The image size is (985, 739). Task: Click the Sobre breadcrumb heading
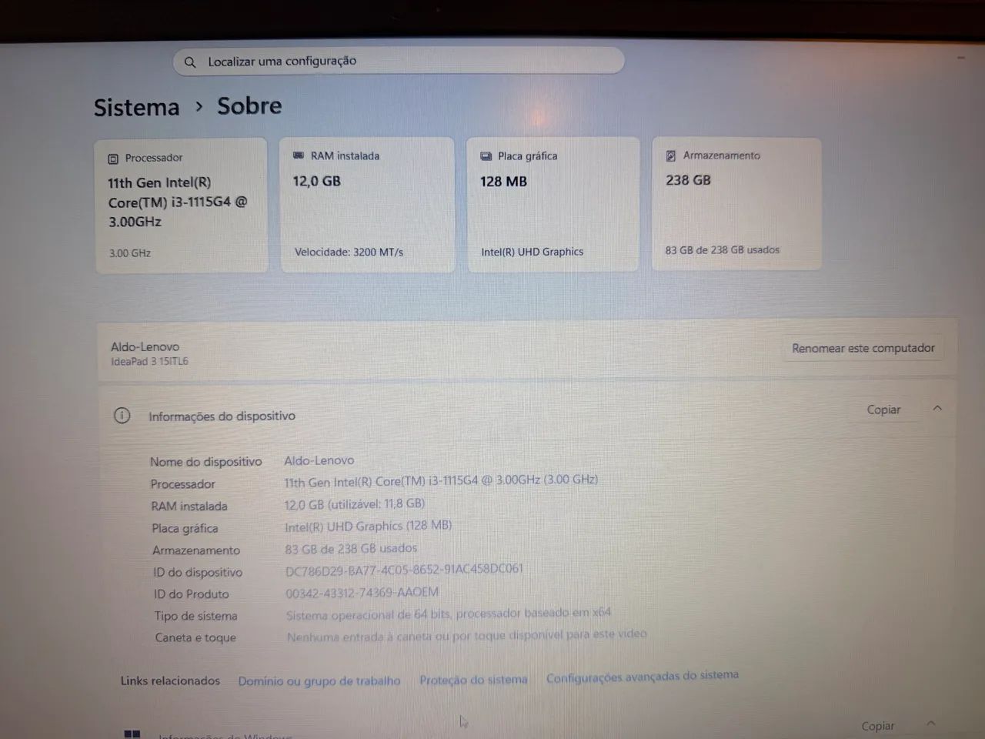click(x=249, y=105)
